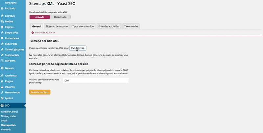This screenshot has height=133, width=263.
Task: Open the Comentarios menu label
Action: point(12,38)
